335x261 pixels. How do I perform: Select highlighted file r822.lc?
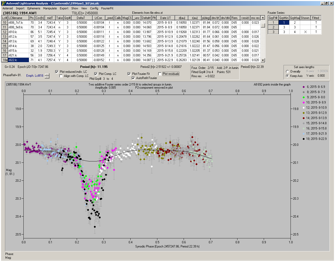18,60
